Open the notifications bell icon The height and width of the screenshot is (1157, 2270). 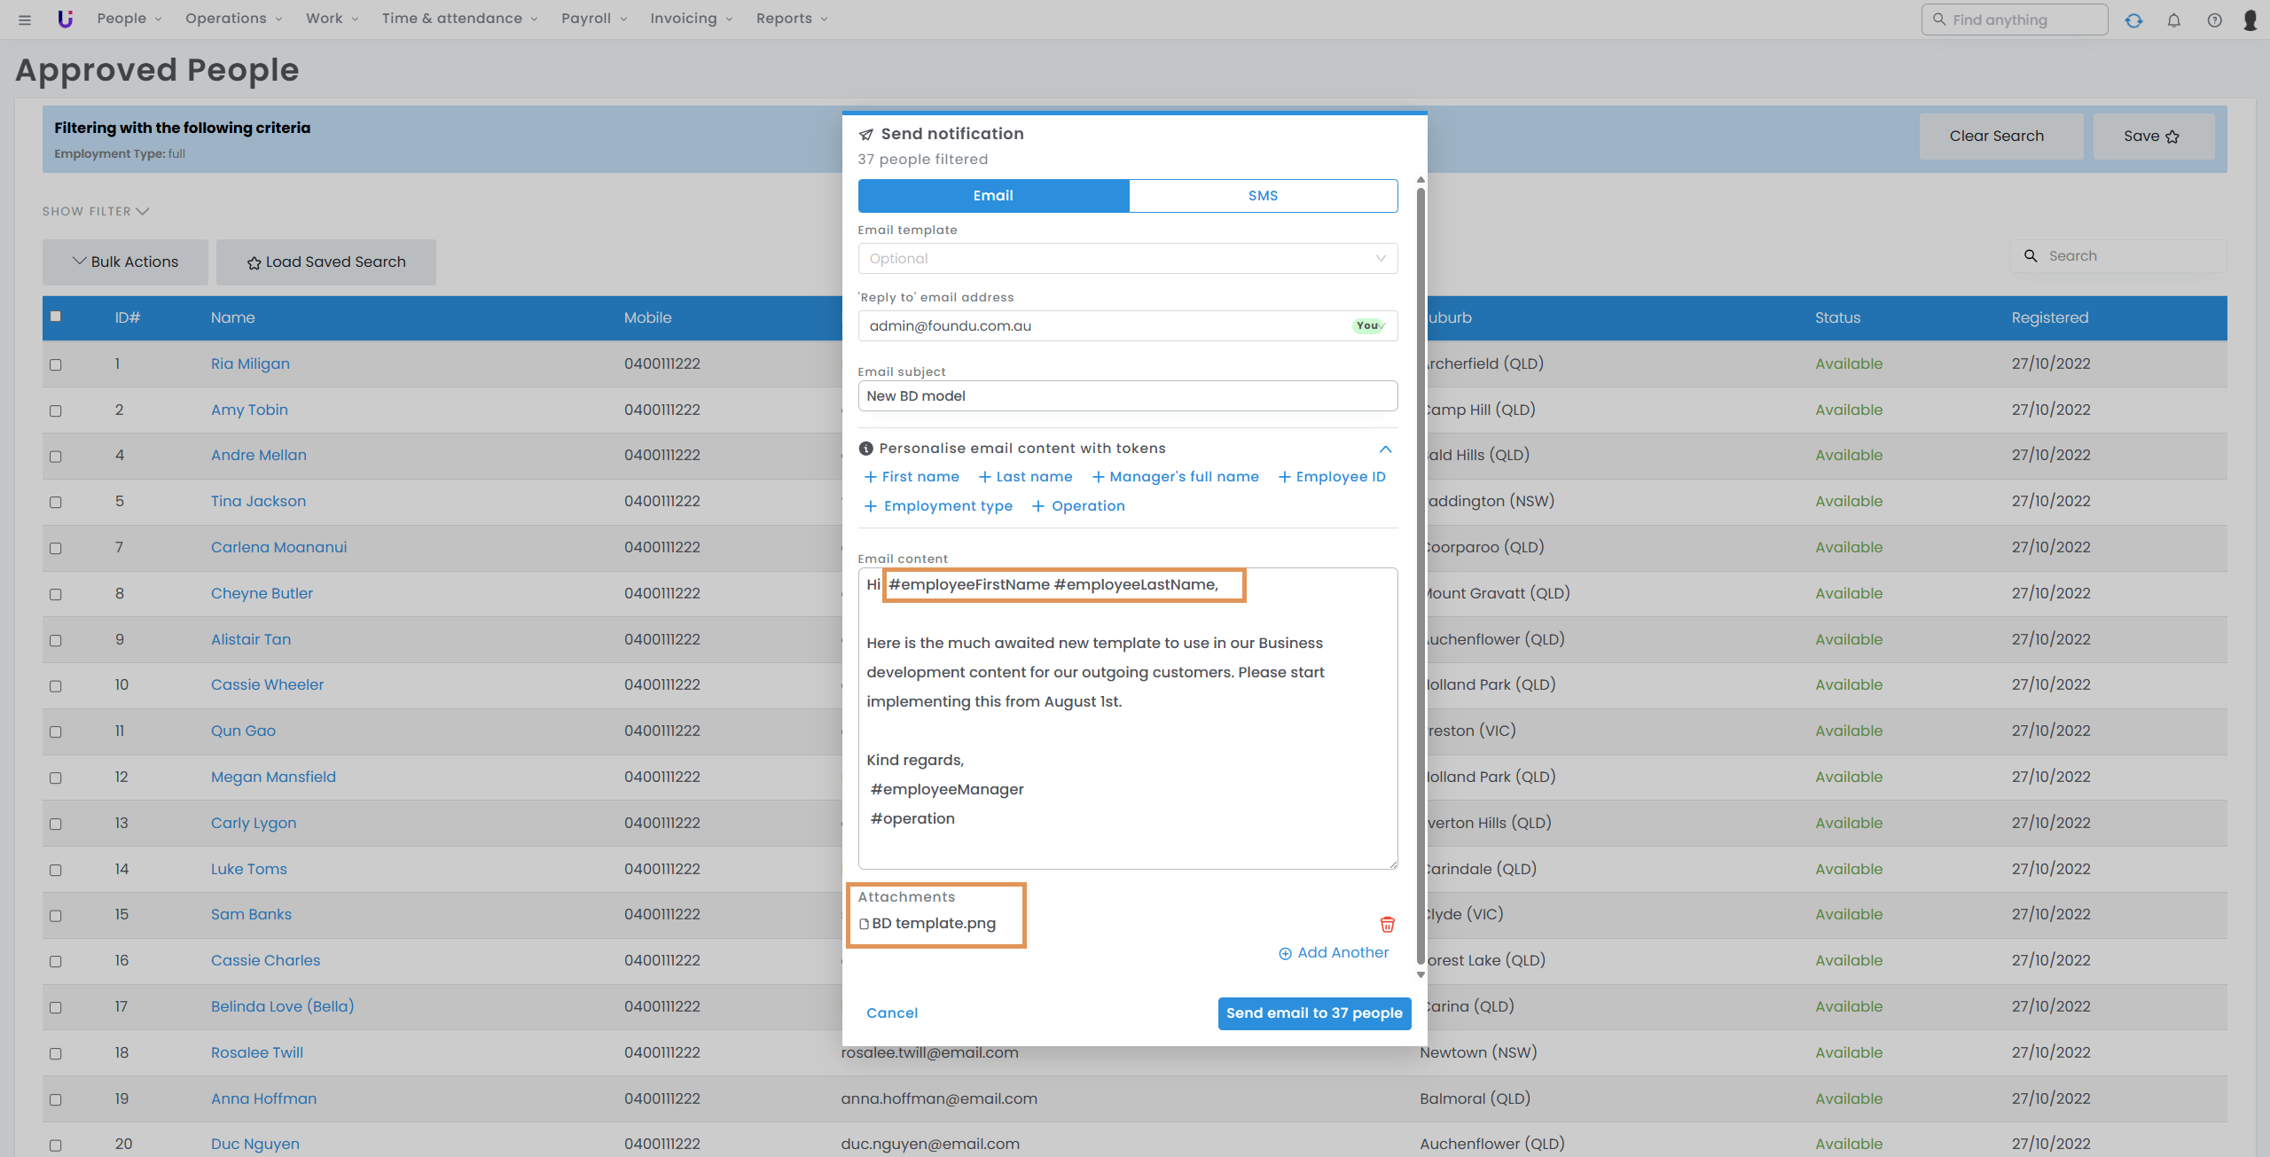pyautogui.click(x=2174, y=20)
